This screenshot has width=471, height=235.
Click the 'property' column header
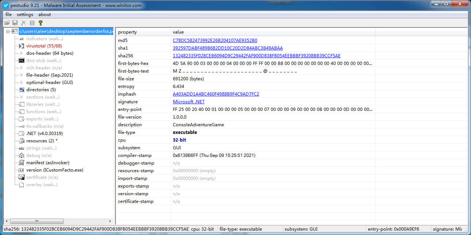coord(128,32)
